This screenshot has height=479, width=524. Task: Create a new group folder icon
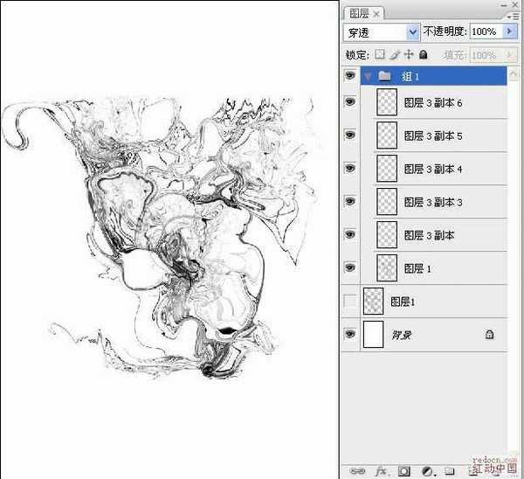449,470
